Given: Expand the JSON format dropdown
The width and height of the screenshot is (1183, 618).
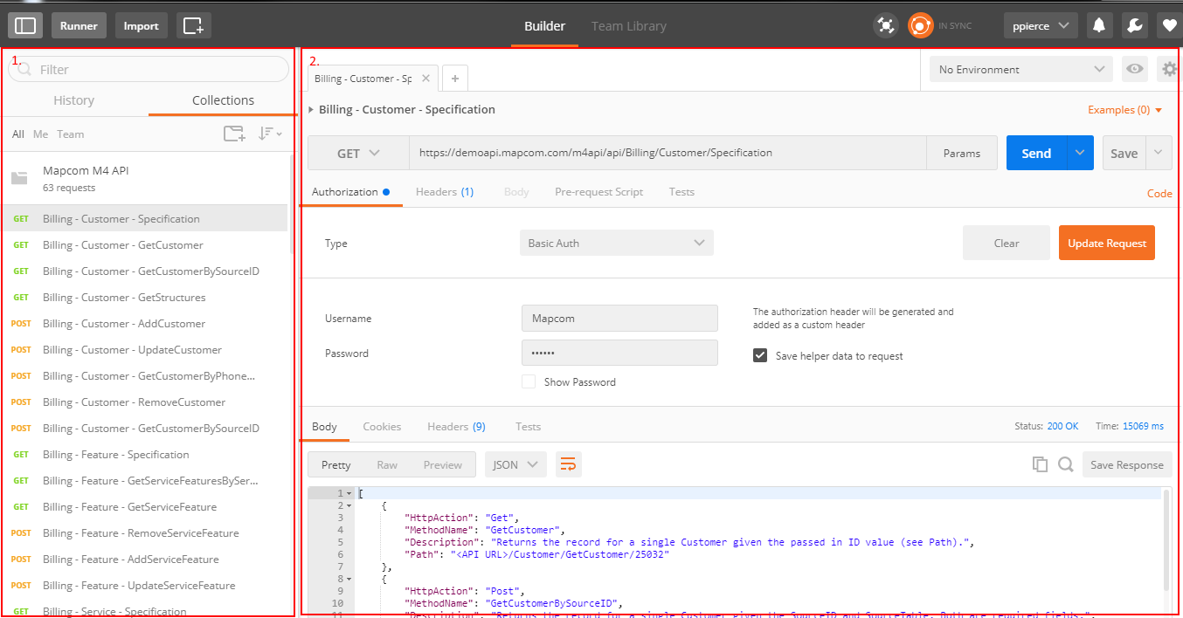Looking at the screenshot, I should point(515,464).
